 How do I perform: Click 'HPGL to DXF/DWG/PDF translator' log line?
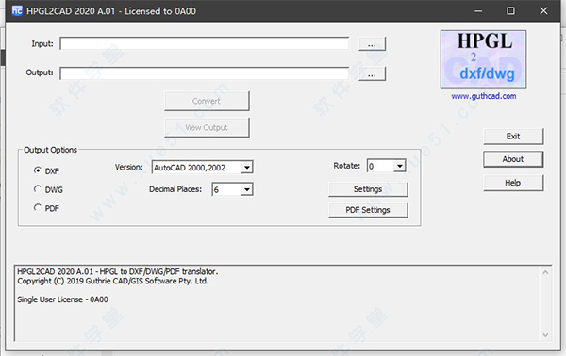(x=158, y=271)
